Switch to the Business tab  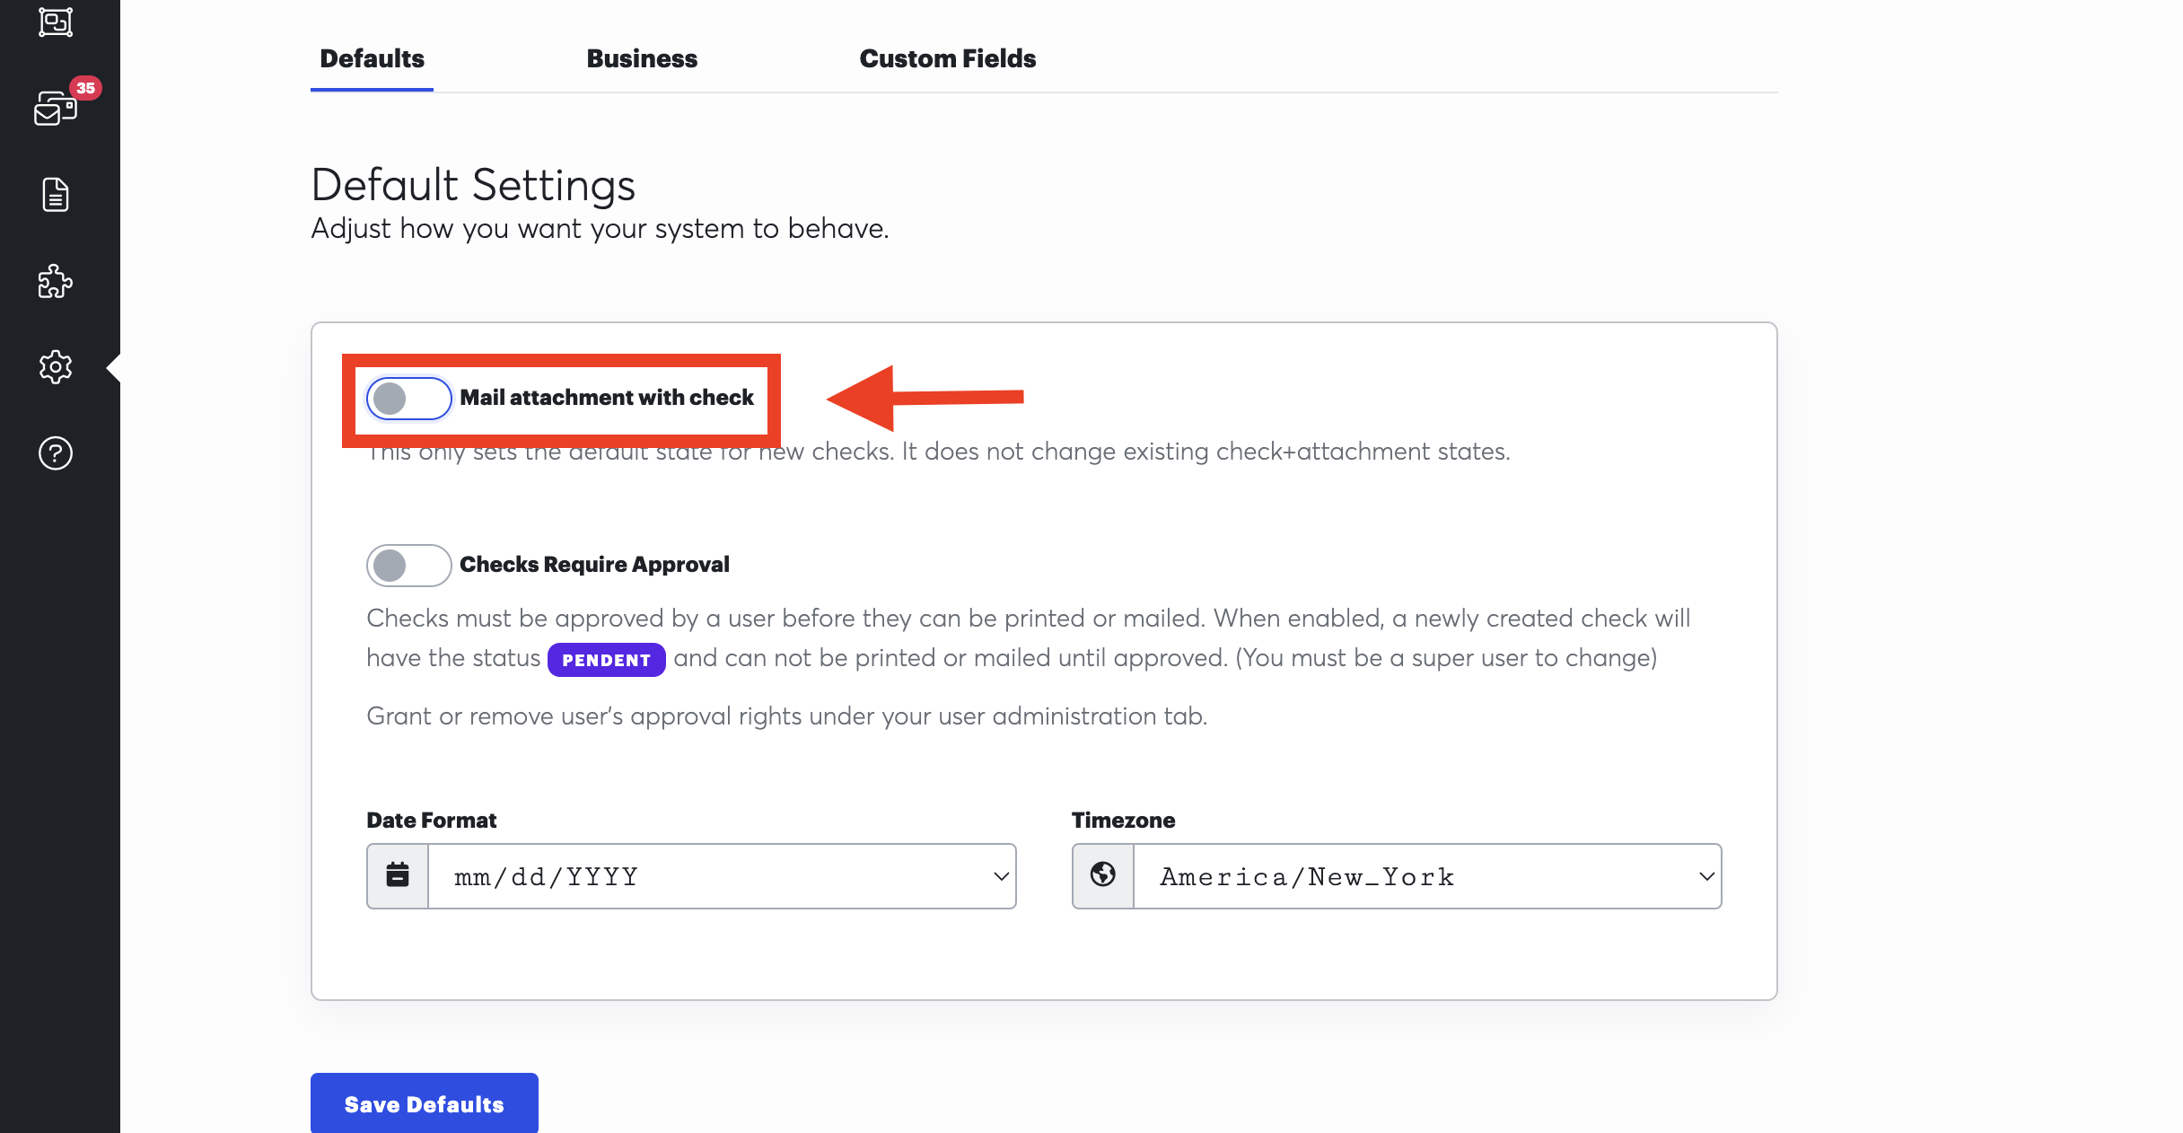(641, 57)
